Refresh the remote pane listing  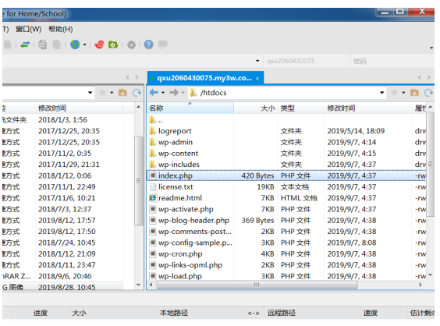click(x=428, y=92)
